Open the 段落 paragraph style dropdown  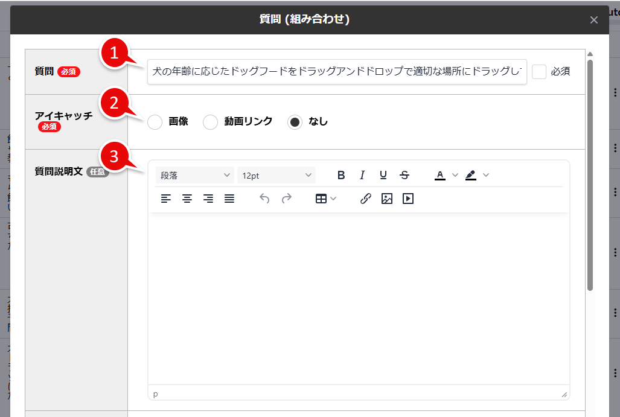194,175
